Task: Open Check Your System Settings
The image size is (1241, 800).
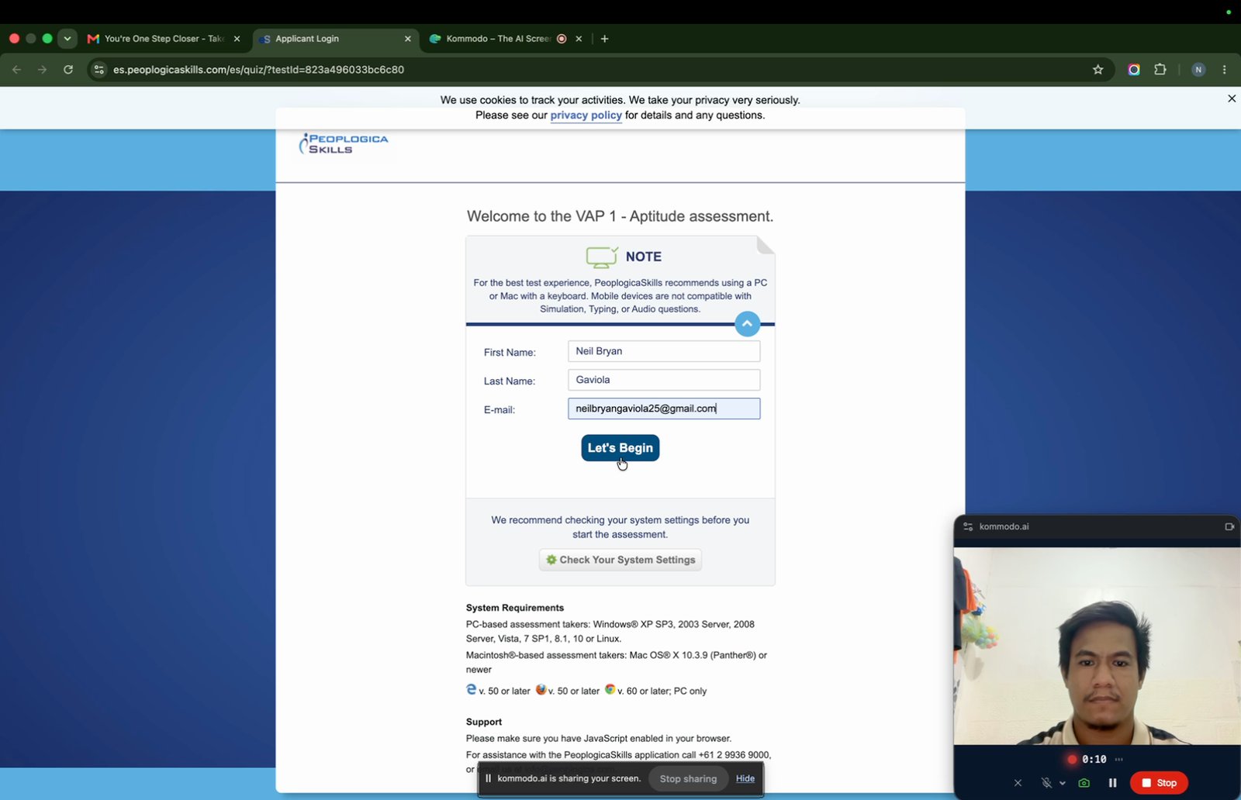Action: tap(620, 560)
